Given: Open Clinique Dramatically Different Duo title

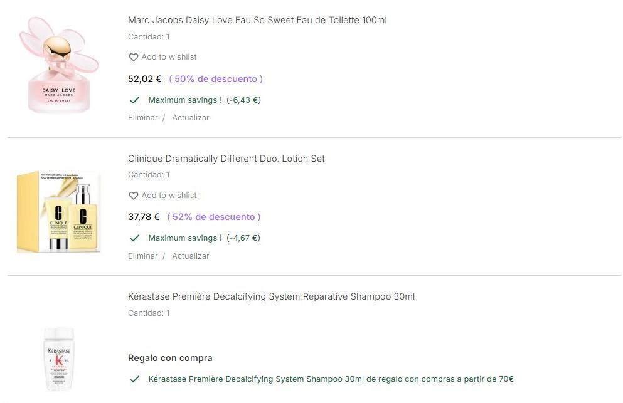Looking at the screenshot, I should (x=226, y=159).
